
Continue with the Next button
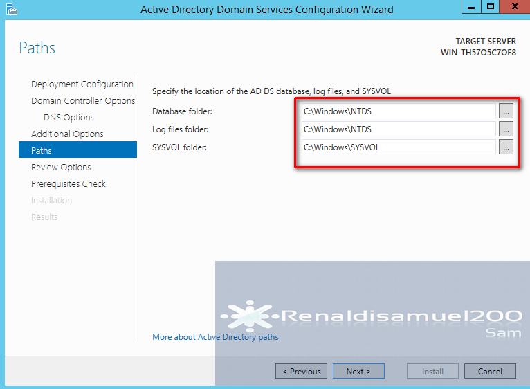pos(358,371)
